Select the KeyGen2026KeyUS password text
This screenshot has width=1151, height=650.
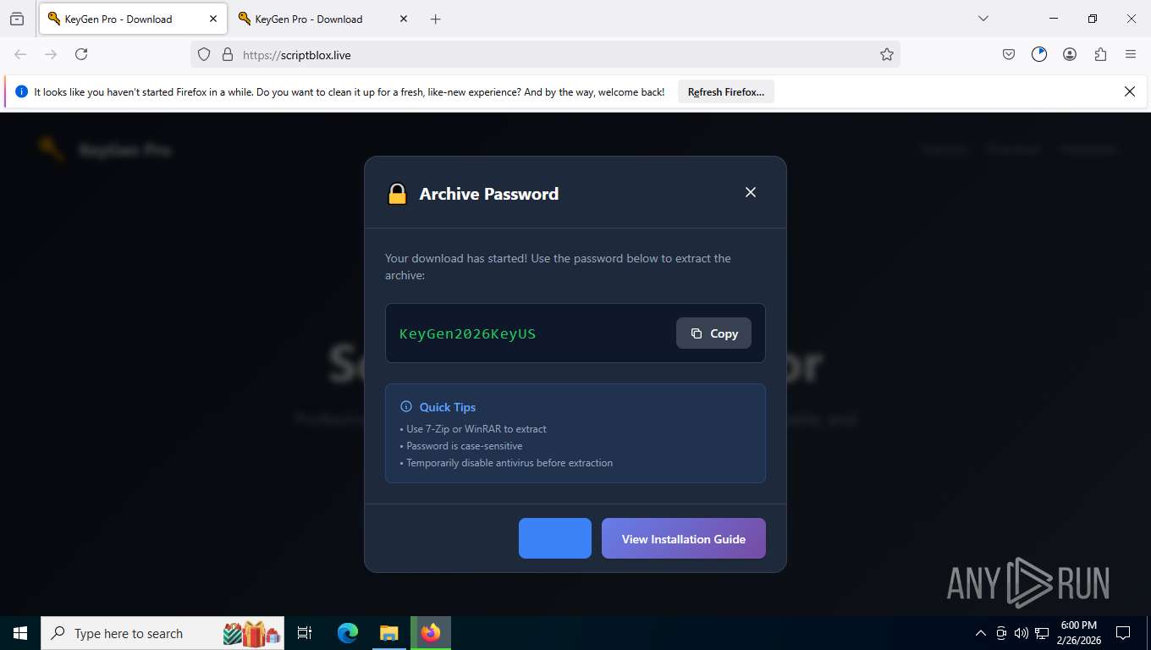467,333
